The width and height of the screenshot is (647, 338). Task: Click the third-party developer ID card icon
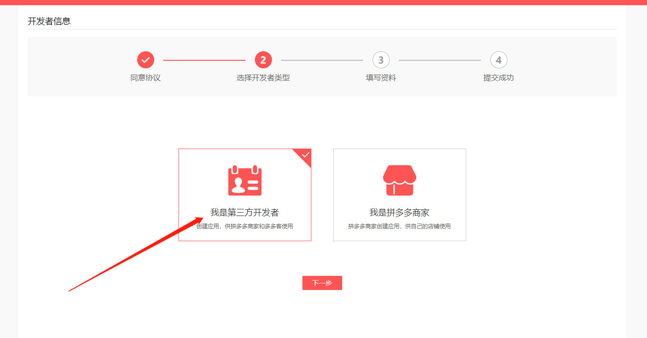pos(245,180)
